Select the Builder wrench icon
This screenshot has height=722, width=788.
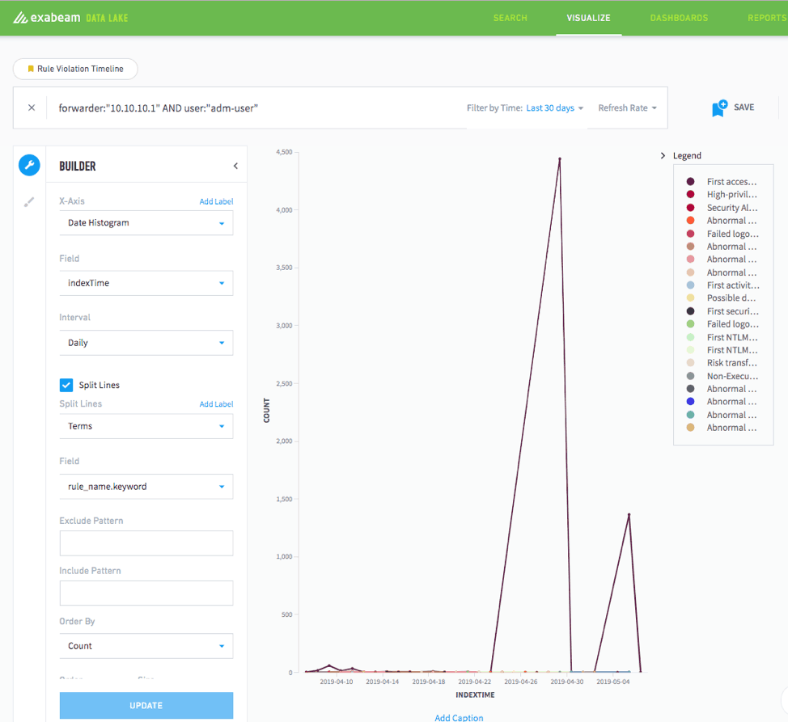[x=29, y=165]
